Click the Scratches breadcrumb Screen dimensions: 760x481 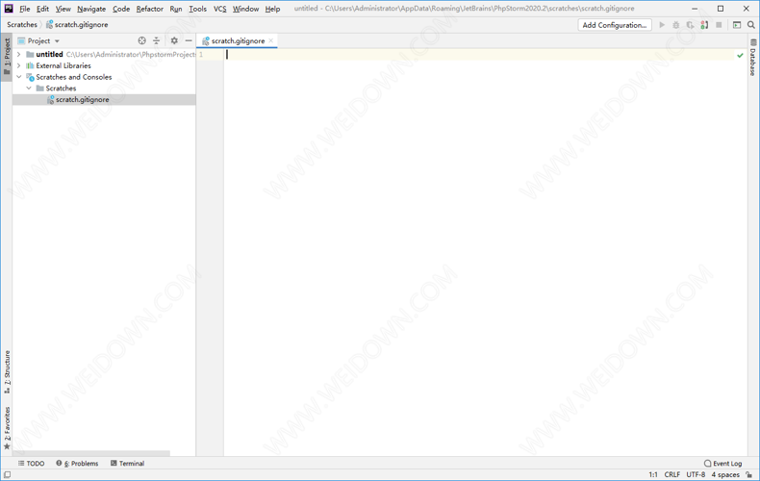22,24
